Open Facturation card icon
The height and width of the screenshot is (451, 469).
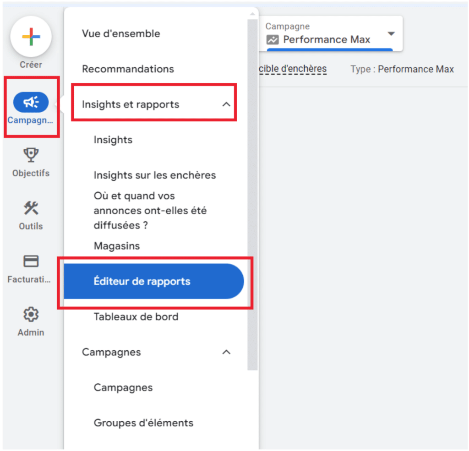point(31,261)
